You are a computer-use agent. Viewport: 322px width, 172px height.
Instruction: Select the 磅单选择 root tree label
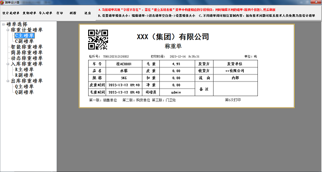click(17, 24)
